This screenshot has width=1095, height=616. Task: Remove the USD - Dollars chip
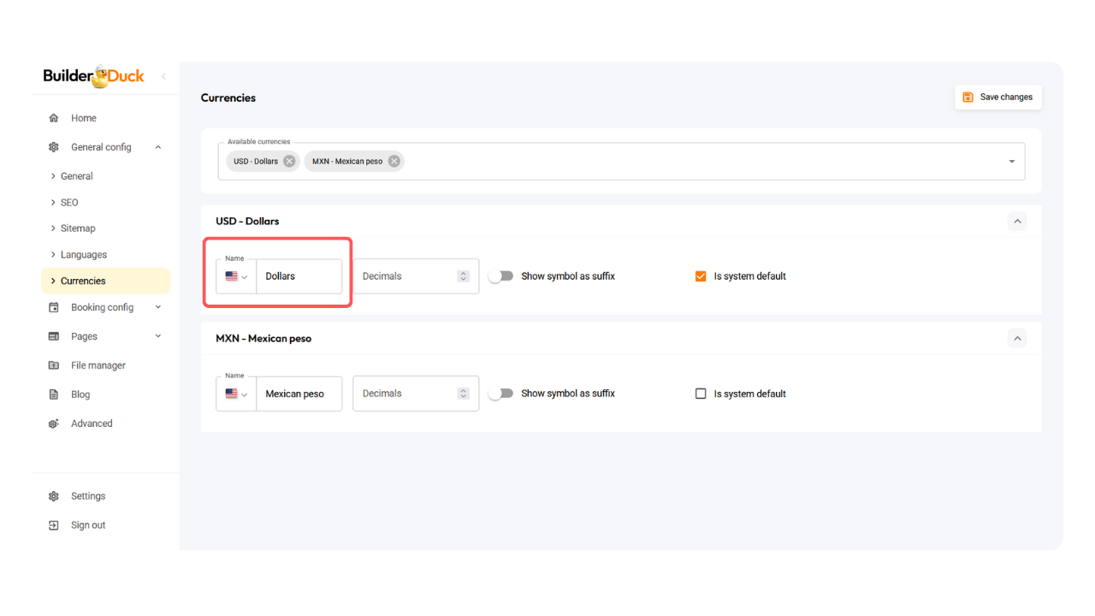point(289,161)
